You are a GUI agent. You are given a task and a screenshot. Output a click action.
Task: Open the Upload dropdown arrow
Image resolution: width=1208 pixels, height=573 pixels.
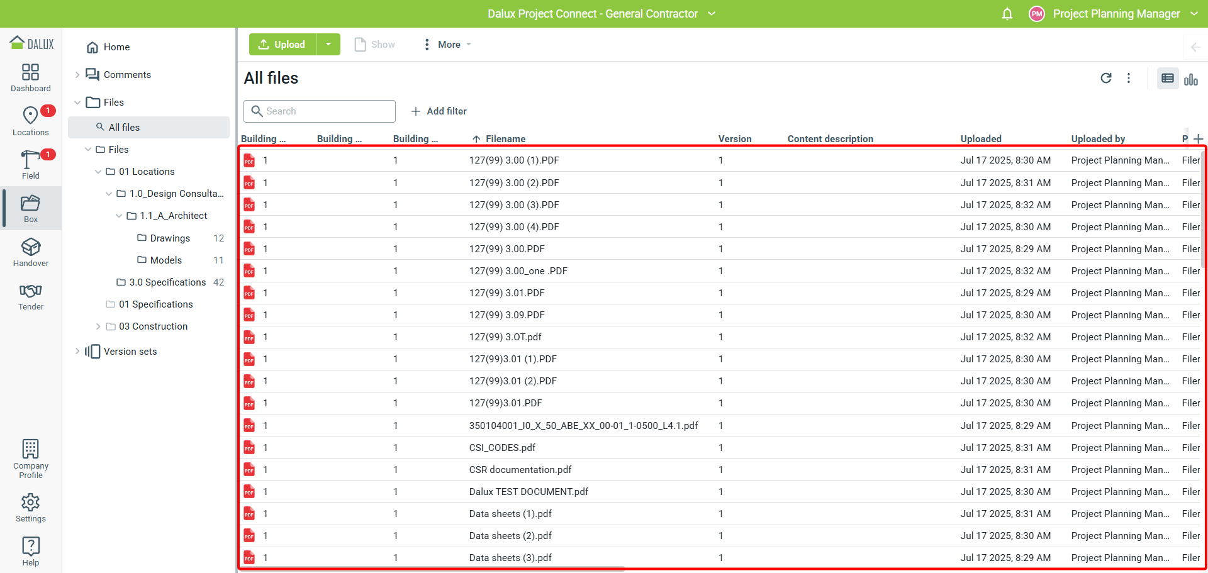pyautogui.click(x=328, y=45)
